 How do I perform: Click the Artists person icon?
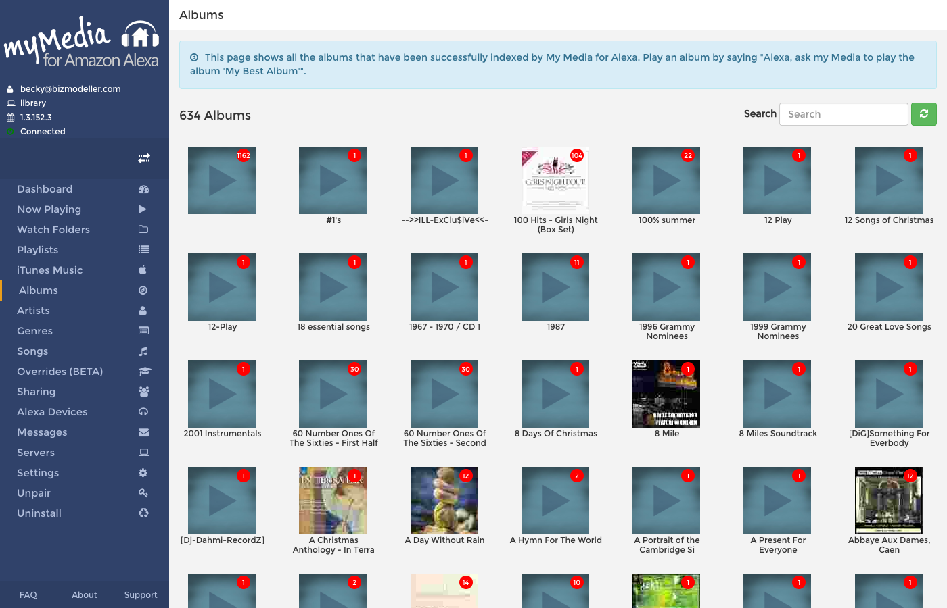[142, 310]
